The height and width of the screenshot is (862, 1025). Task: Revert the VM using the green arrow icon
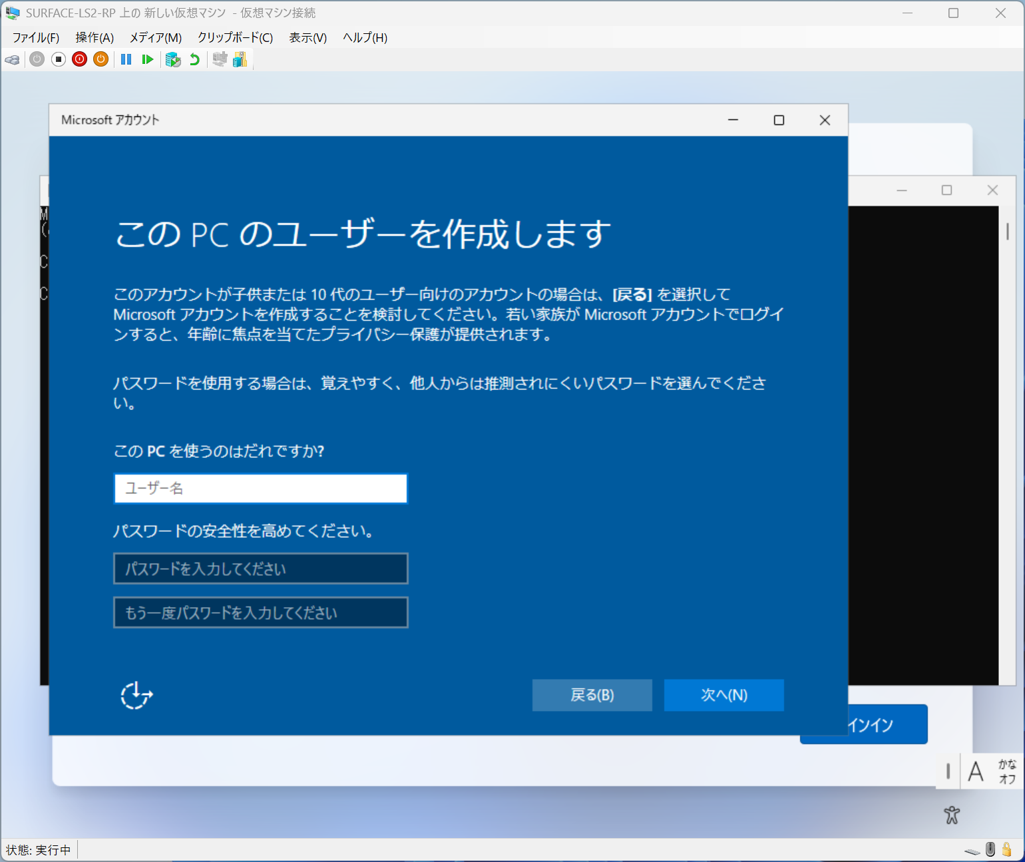click(194, 59)
